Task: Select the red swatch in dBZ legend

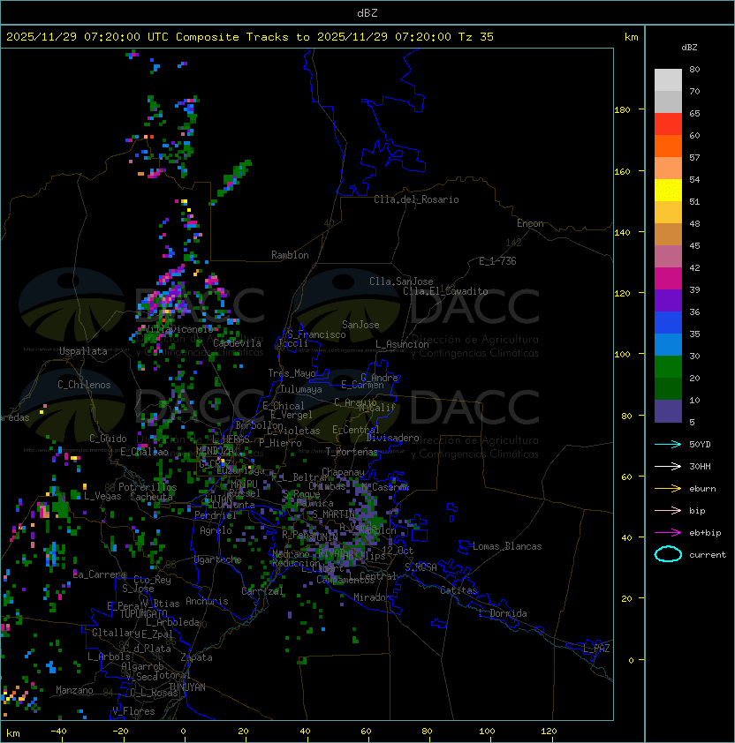Action: (668, 124)
